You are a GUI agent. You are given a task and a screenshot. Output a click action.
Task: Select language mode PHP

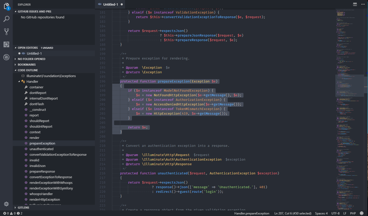click(x=353, y=213)
